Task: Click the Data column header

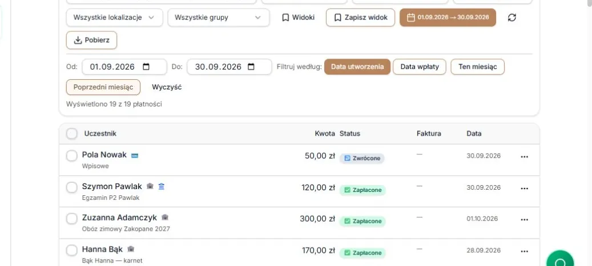Action: (474, 133)
